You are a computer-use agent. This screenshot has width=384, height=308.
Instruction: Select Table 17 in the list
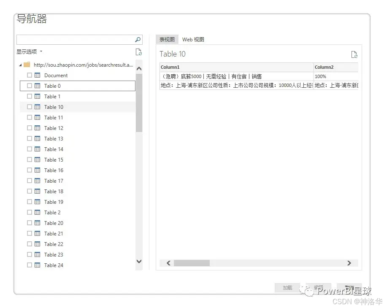pyautogui.click(x=78, y=181)
